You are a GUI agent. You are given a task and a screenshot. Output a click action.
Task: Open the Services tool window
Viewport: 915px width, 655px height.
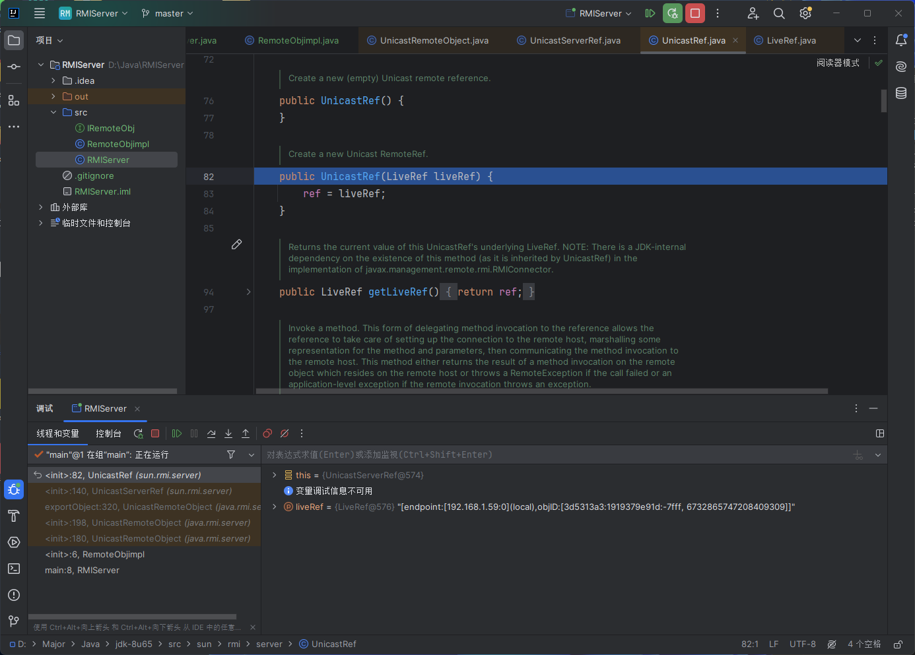point(14,542)
